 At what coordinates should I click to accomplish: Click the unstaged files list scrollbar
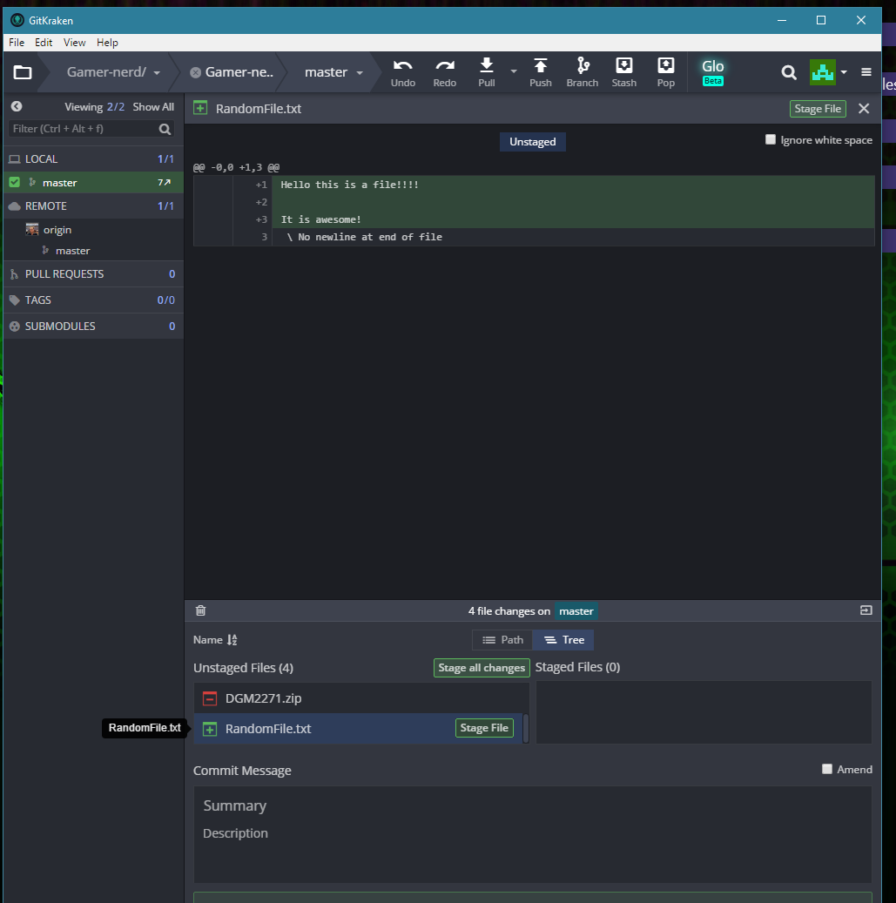(x=526, y=729)
